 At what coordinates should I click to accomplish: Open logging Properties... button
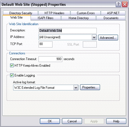tap(90, 87)
